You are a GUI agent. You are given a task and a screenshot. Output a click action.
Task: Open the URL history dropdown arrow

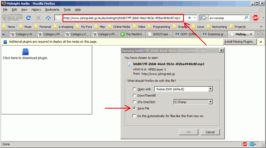(195, 18)
